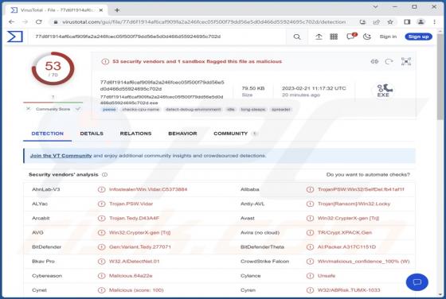This screenshot has height=299, width=446.
Task: Switch to the DETAILS tab
Action: point(92,134)
